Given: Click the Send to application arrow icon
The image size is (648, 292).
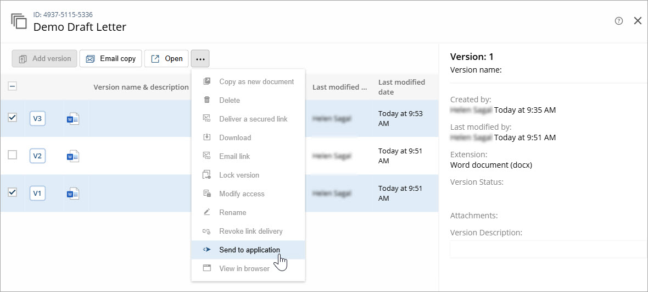Looking at the screenshot, I should (207, 250).
